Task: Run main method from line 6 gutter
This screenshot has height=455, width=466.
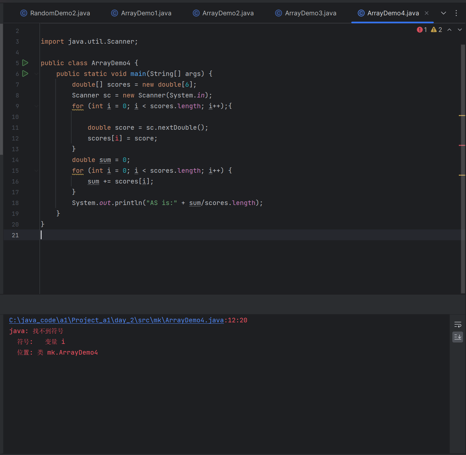Action: click(x=25, y=74)
